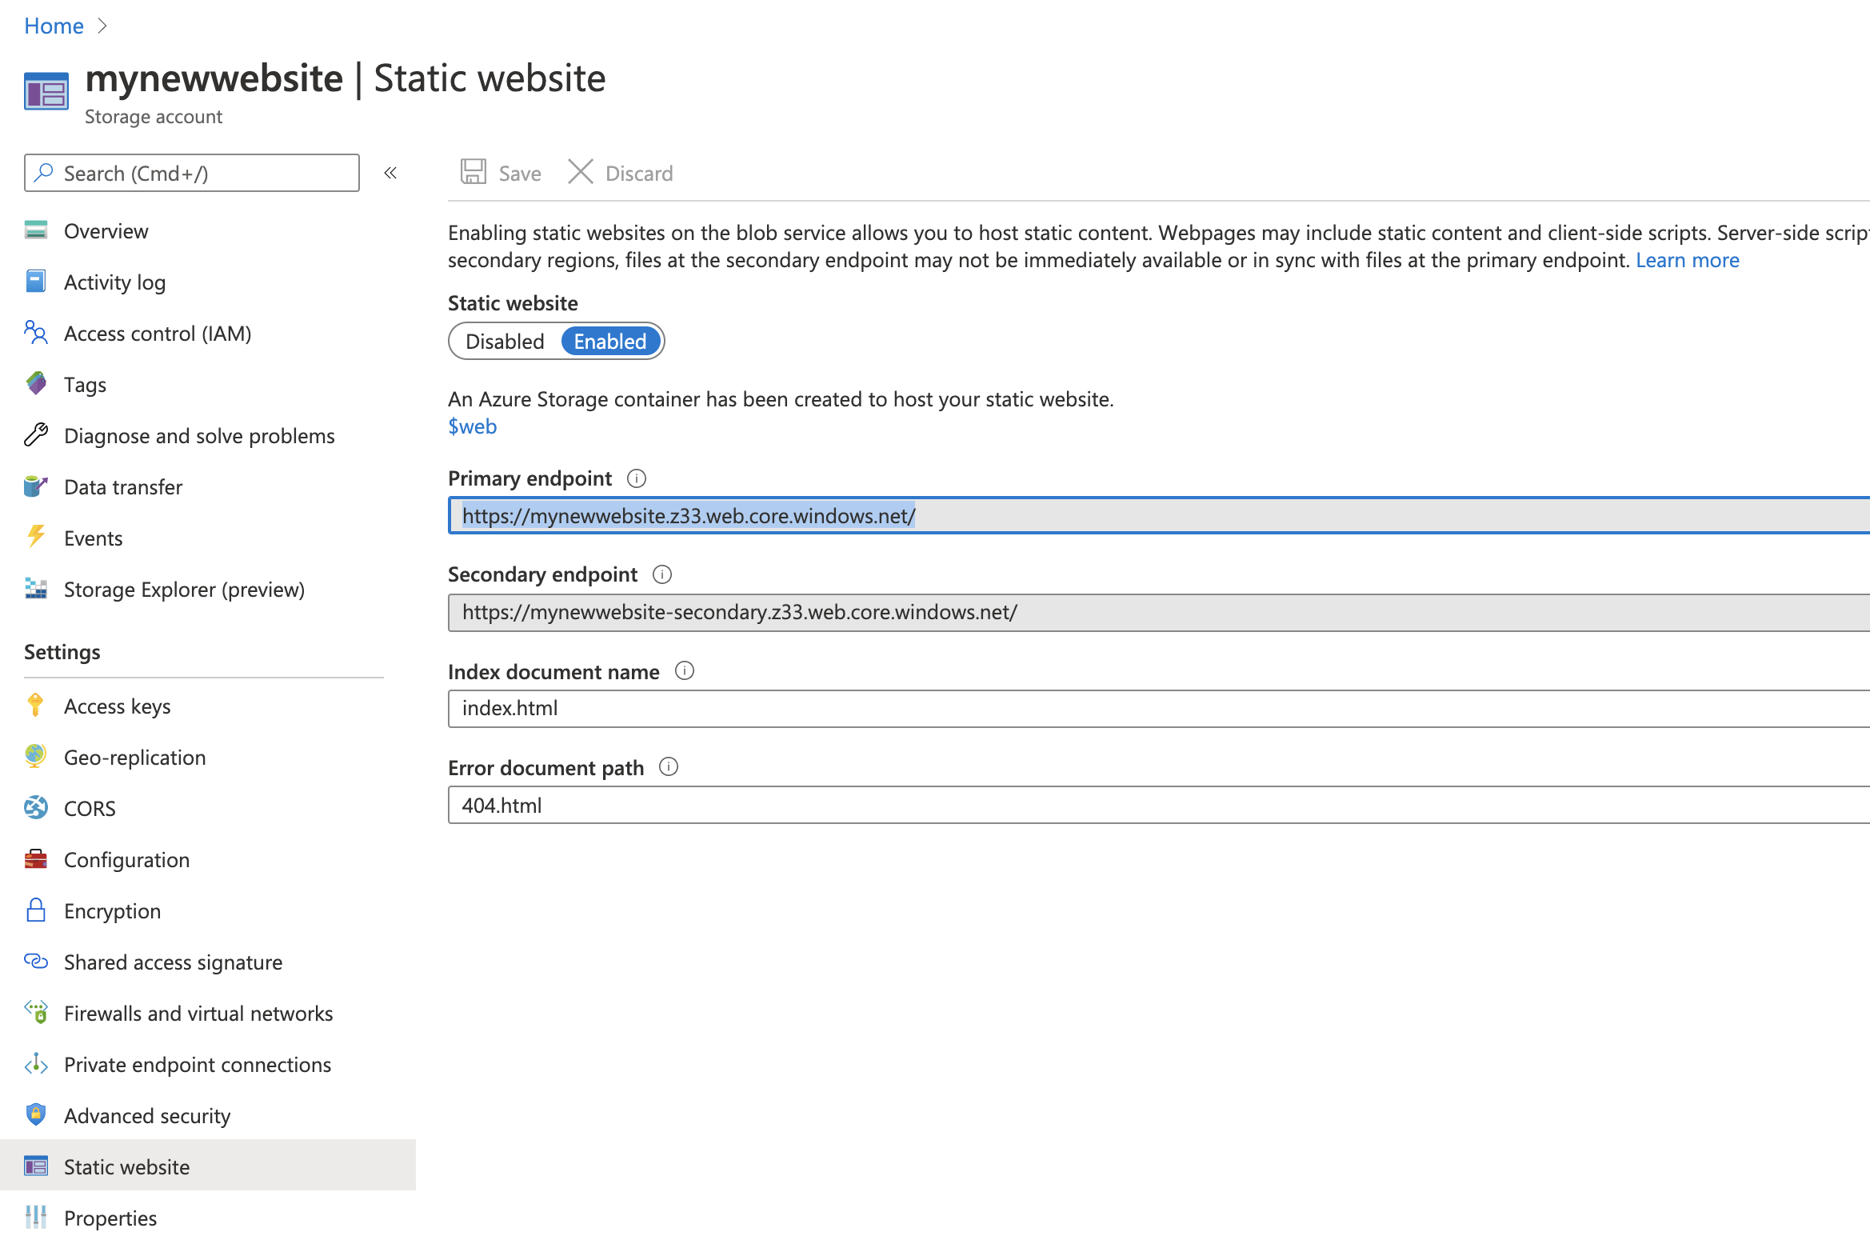
Task: Click the Firewalls and virtual networks icon
Action: 36,1013
